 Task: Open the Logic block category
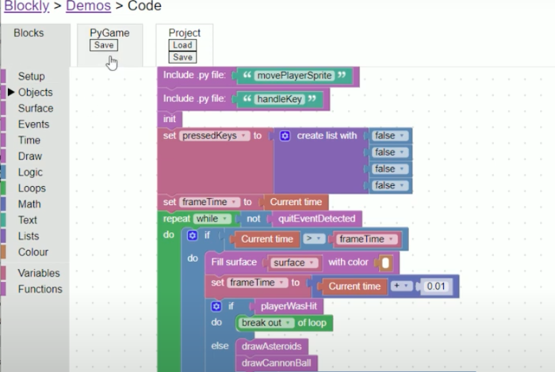(x=30, y=172)
